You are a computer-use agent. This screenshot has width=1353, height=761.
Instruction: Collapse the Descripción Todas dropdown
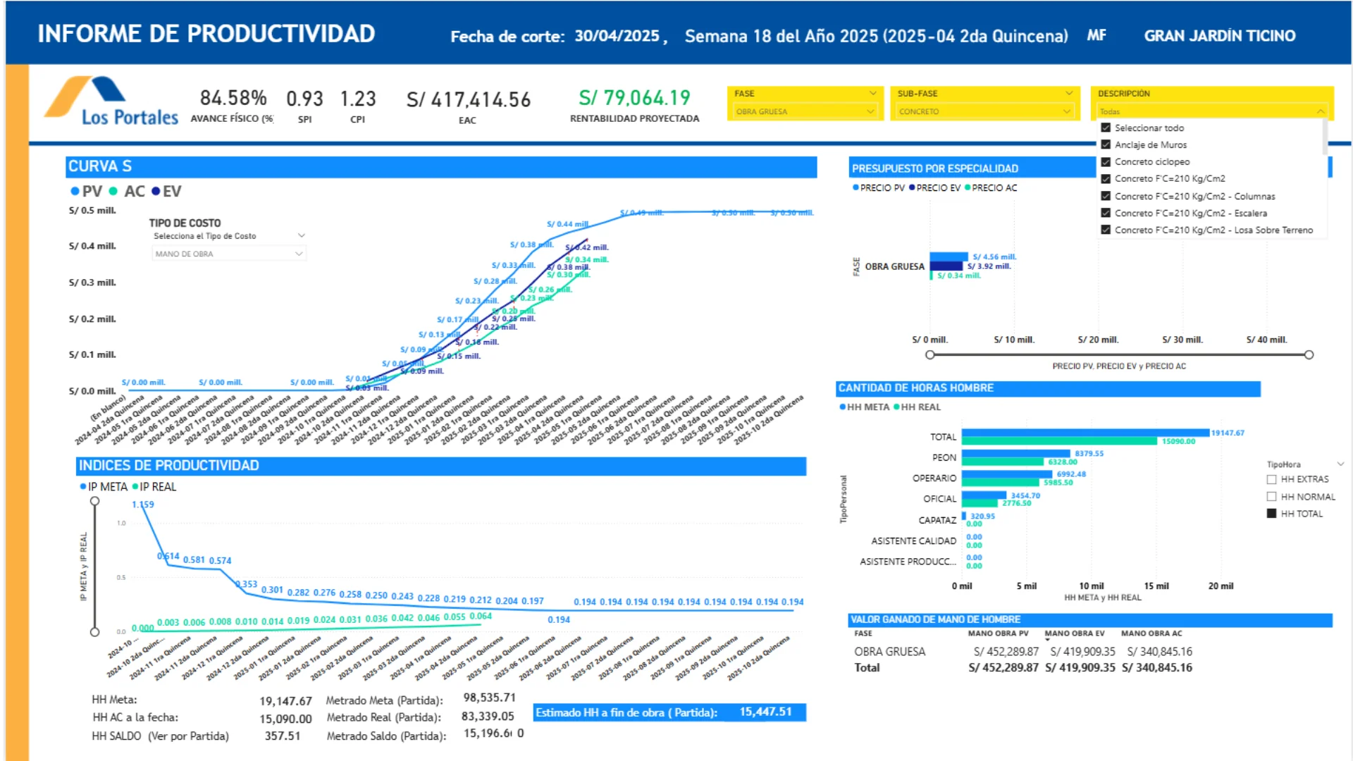pos(1212,111)
